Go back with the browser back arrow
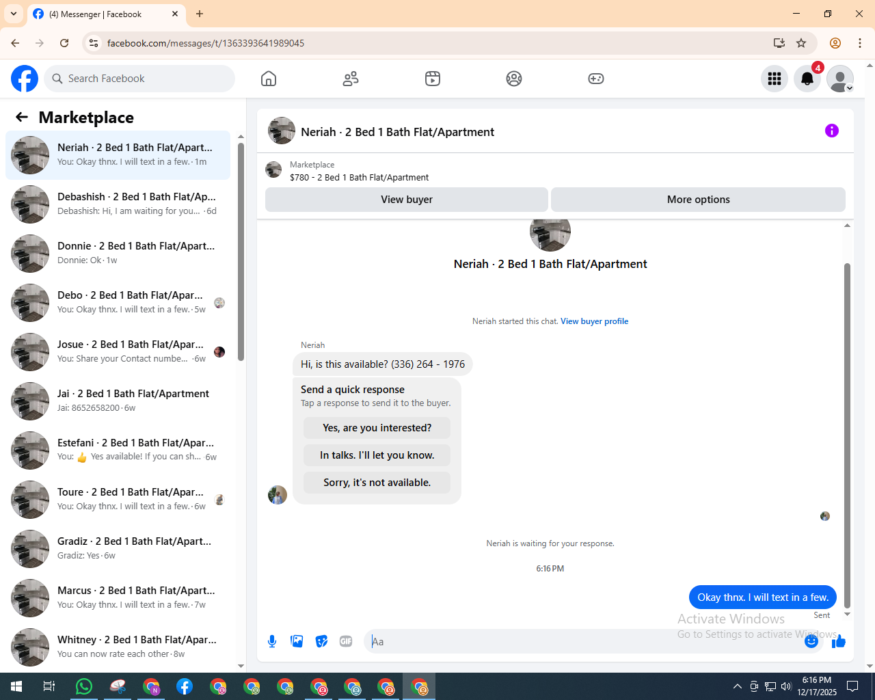This screenshot has width=875, height=700. tap(15, 43)
